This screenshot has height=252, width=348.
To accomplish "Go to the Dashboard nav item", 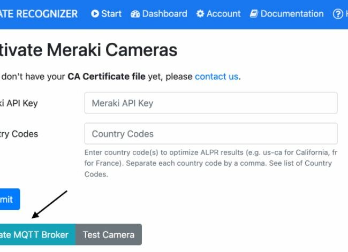I will pos(159,14).
